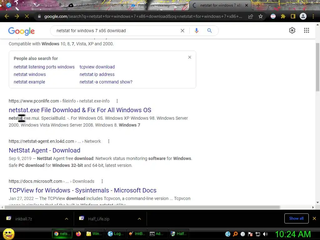320x240 pixels.
Task: Close the downloads bar
Action: pos(314,218)
